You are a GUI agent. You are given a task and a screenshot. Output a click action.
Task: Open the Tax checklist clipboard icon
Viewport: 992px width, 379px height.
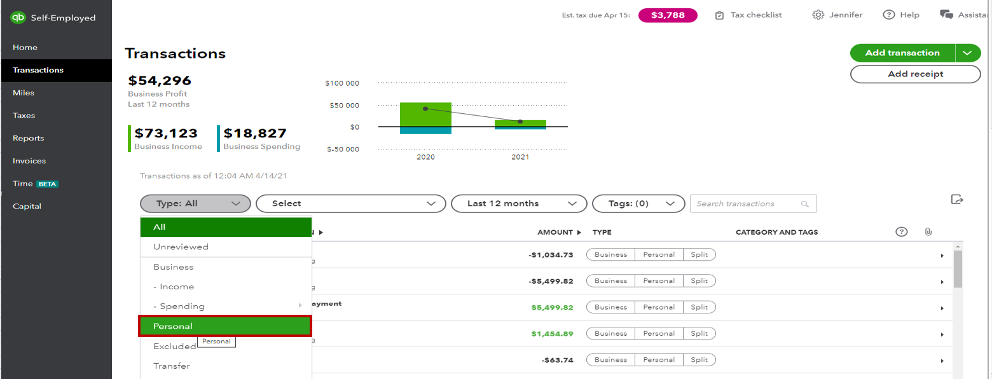point(720,14)
